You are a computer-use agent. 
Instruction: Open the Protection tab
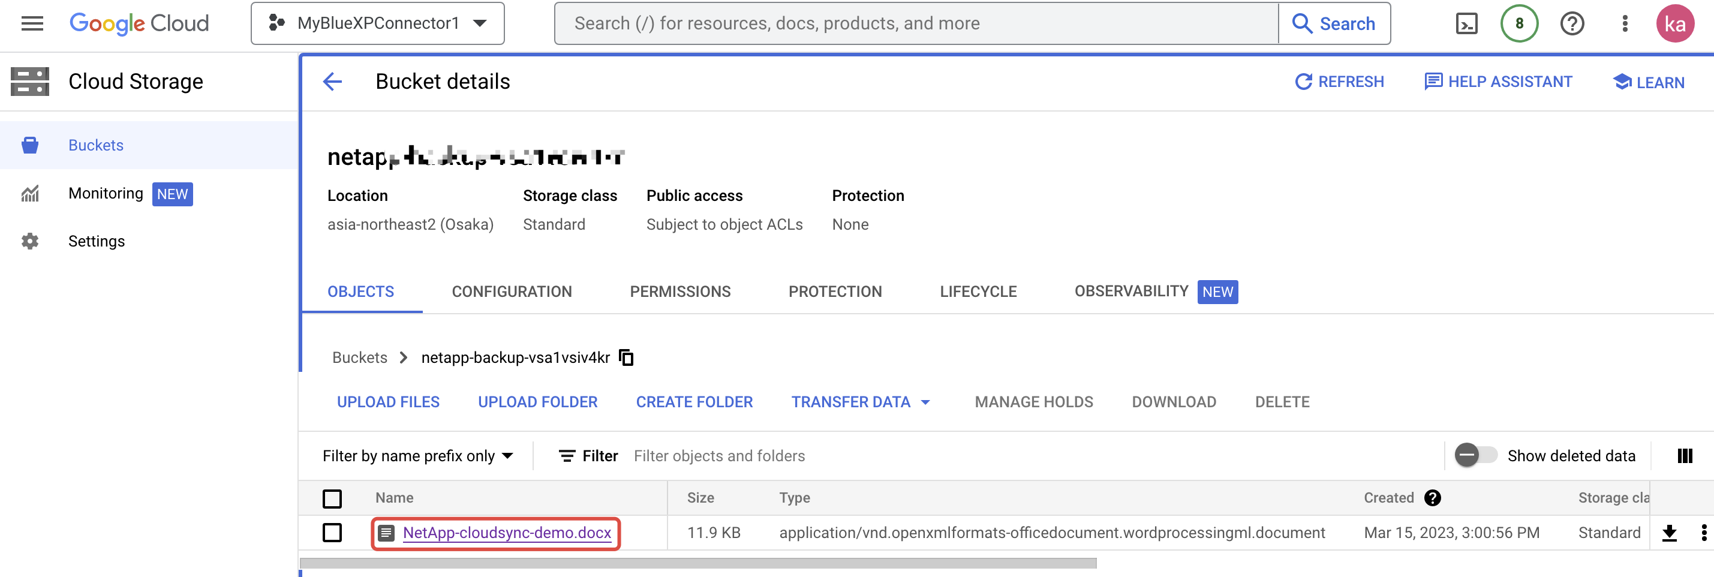(x=835, y=291)
